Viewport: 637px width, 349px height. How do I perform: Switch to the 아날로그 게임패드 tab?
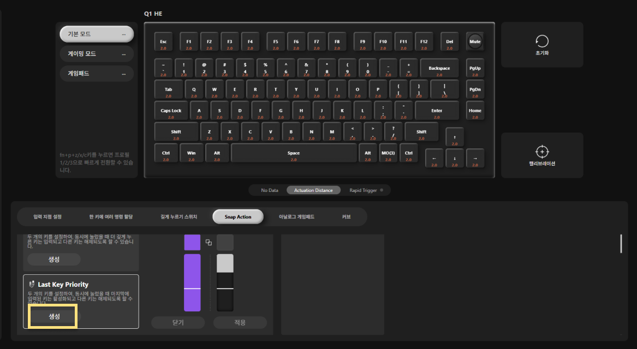tap(296, 216)
